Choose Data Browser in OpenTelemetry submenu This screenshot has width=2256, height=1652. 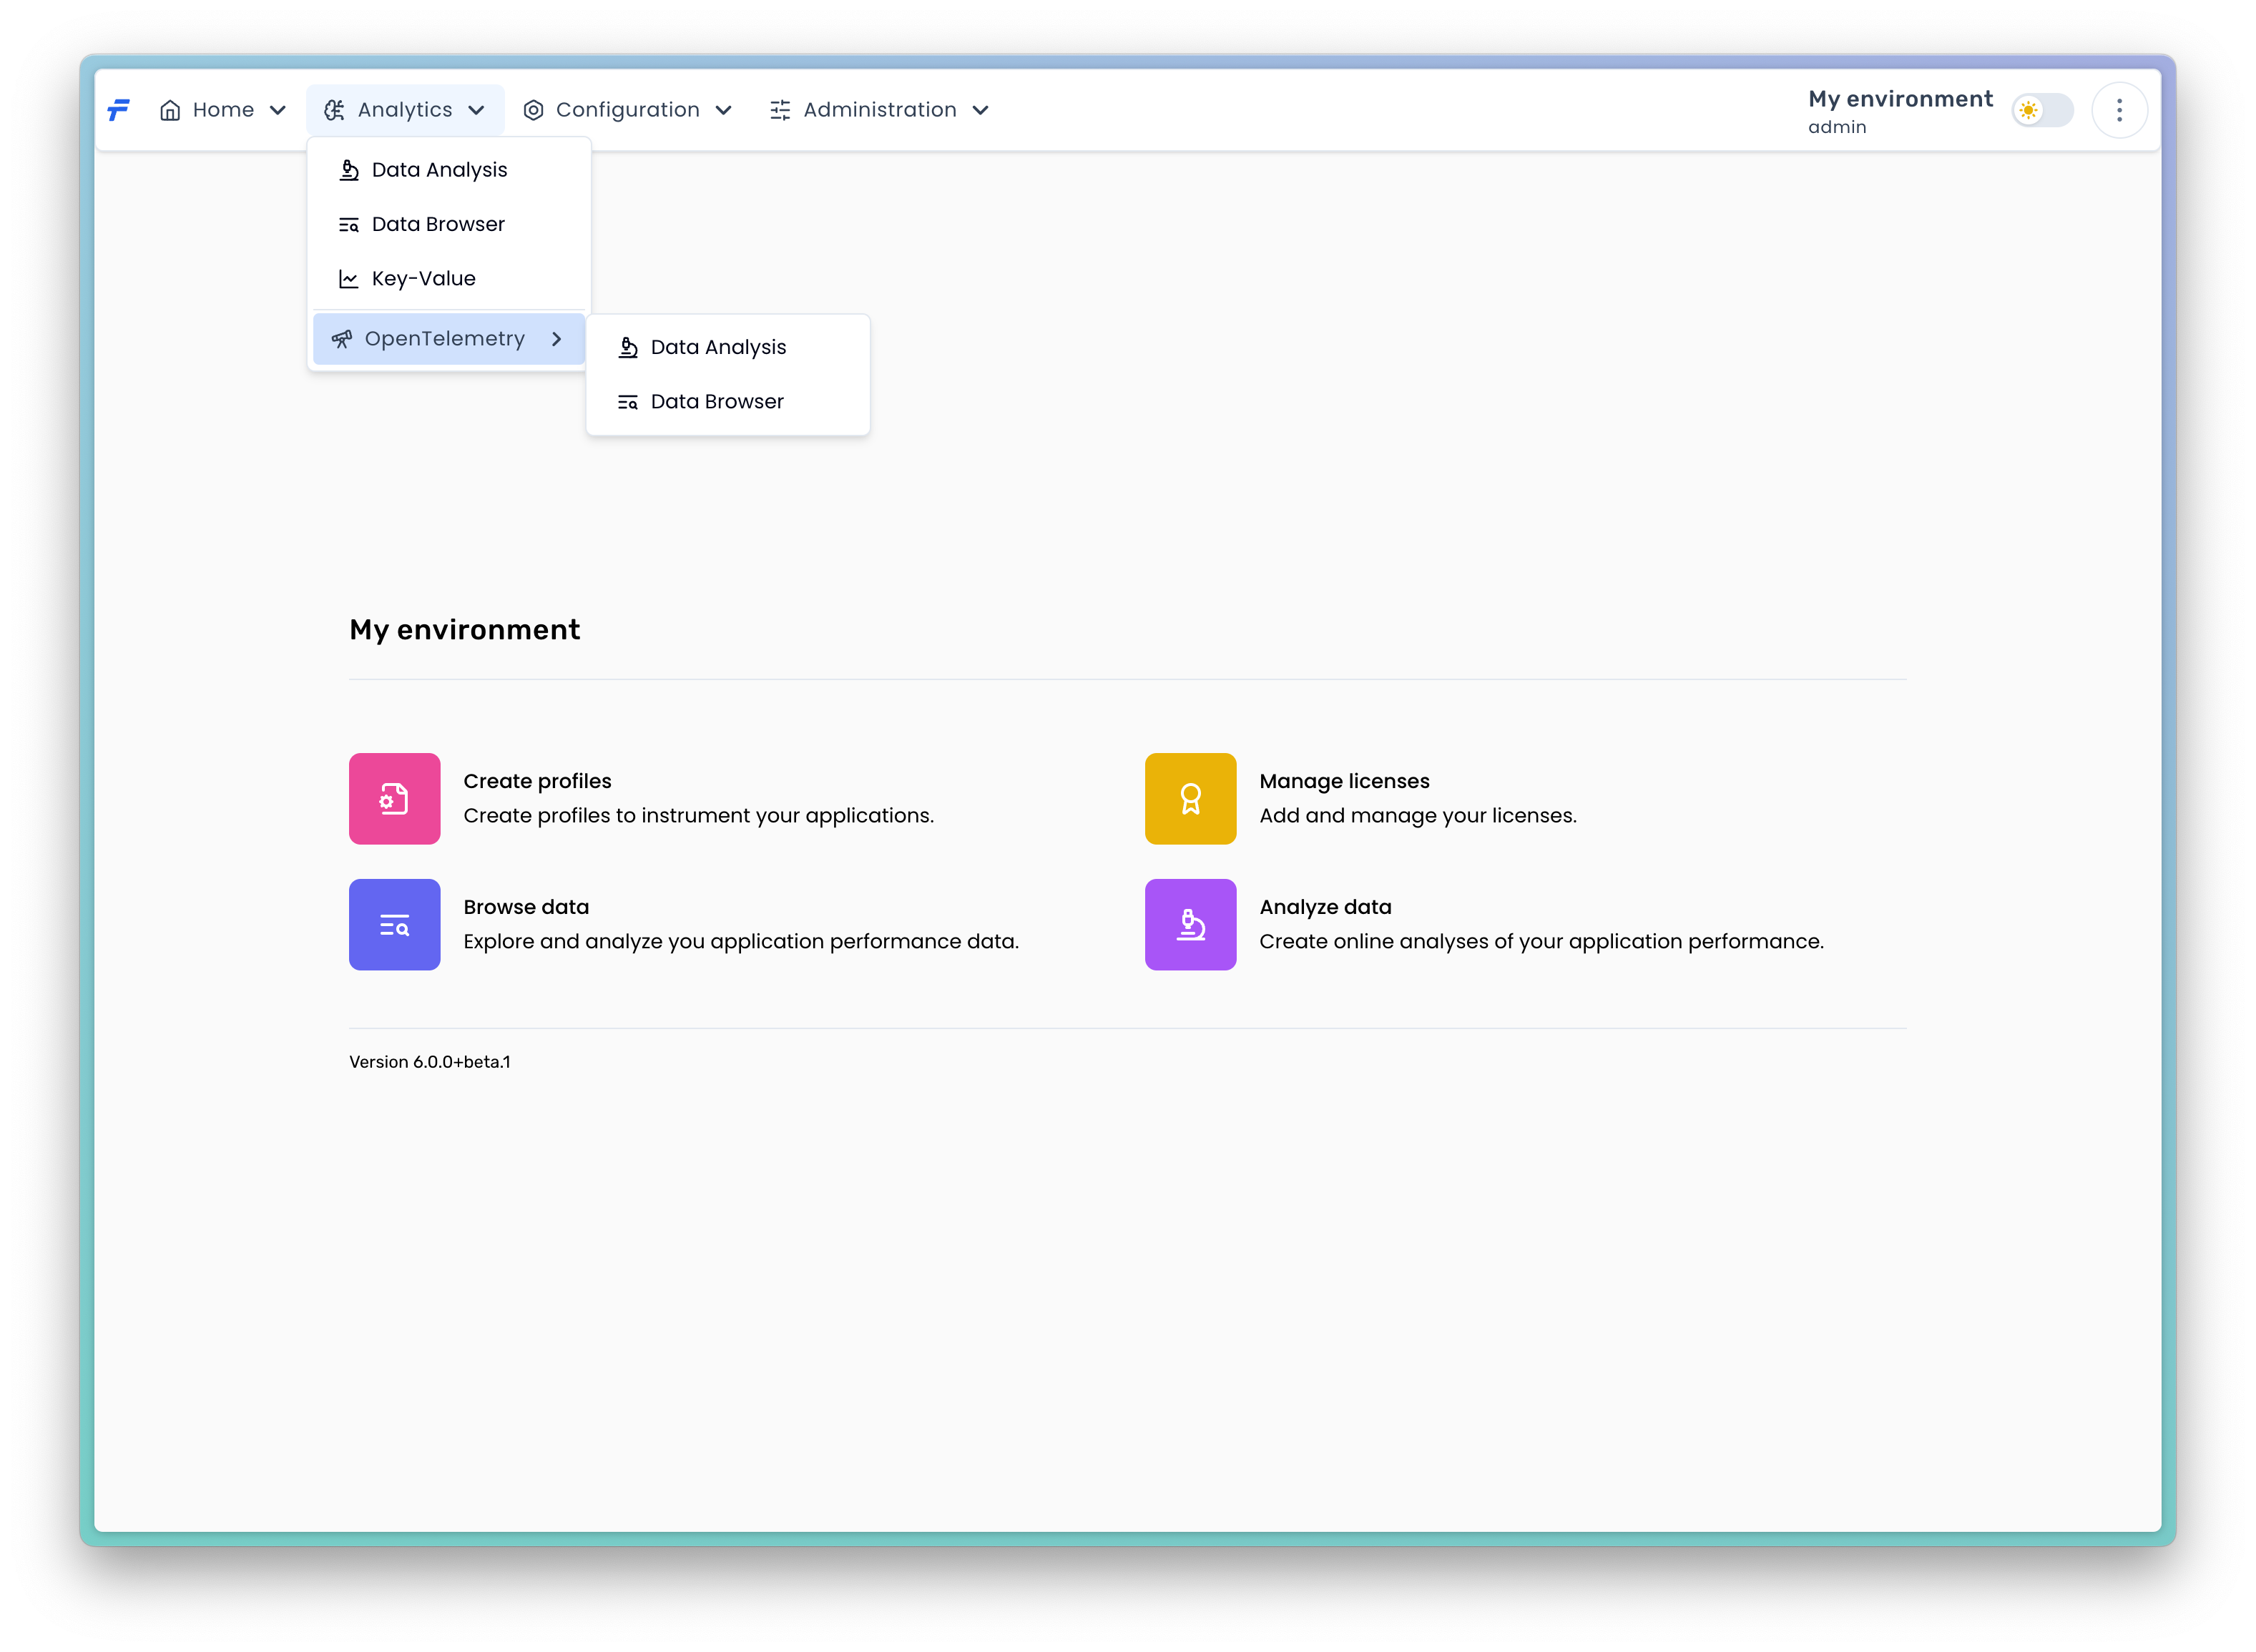[x=717, y=401]
